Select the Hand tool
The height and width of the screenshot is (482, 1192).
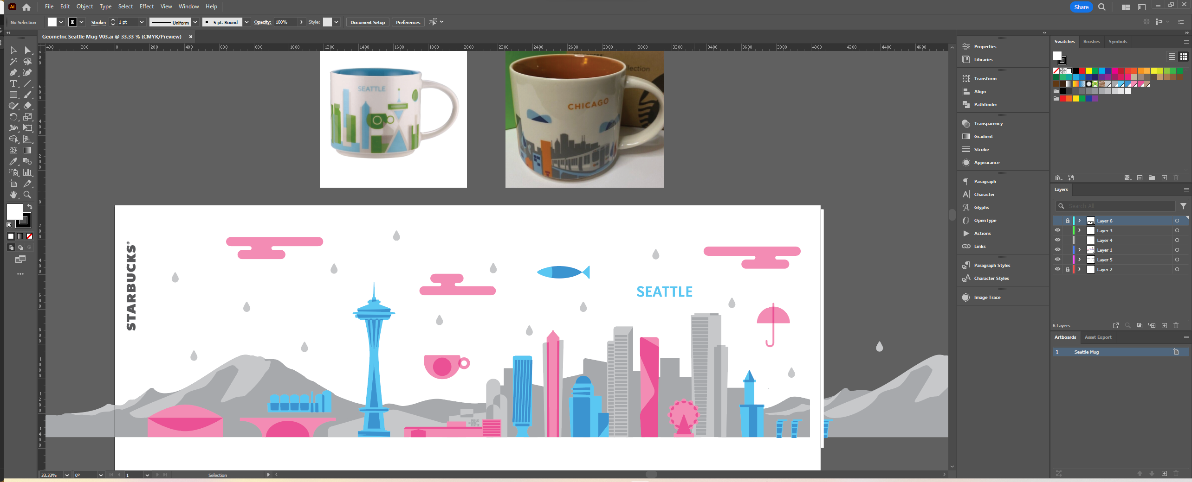click(13, 195)
